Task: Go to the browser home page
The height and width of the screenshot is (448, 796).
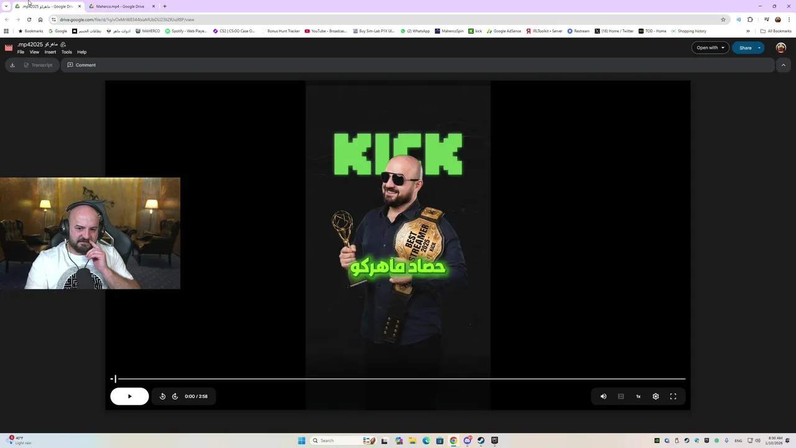Action: click(x=40, y=19)
